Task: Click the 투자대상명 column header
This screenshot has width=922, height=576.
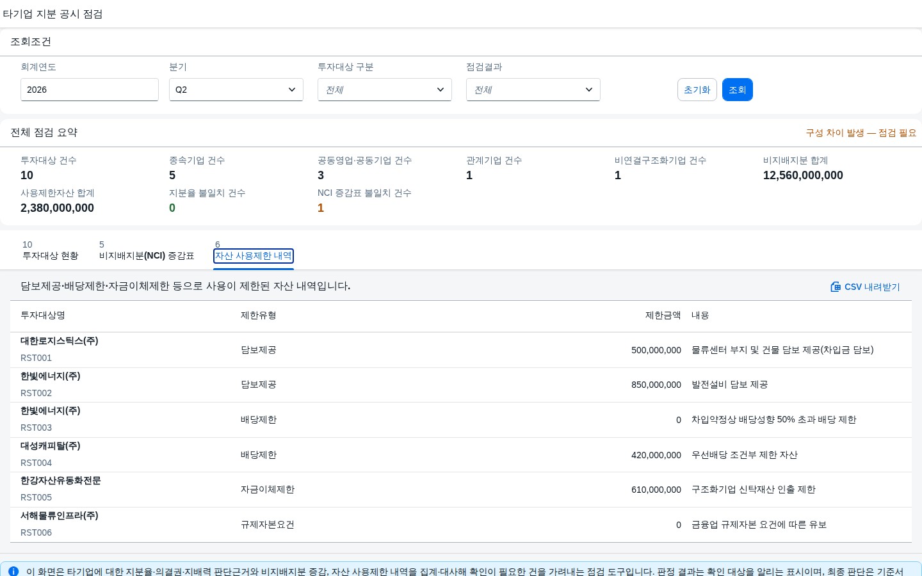Action: coord(43,316)
